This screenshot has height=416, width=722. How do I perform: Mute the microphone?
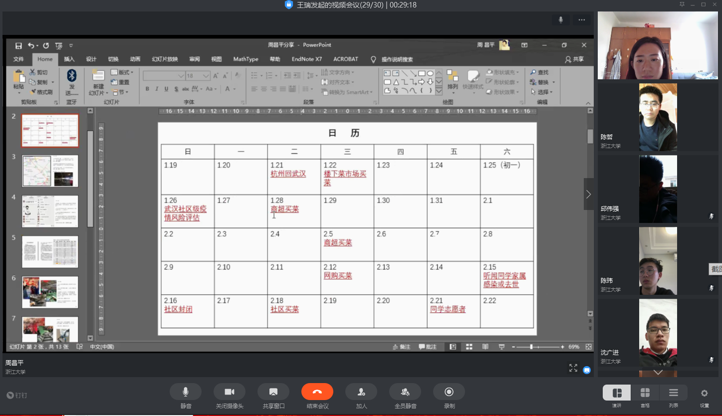(186, 392)
